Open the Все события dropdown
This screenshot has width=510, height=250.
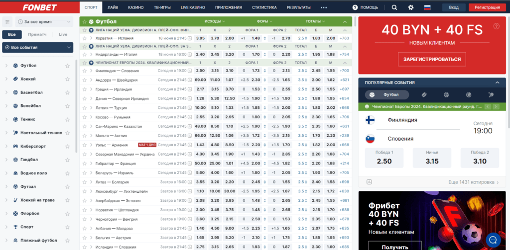click(x=38, y=47)
